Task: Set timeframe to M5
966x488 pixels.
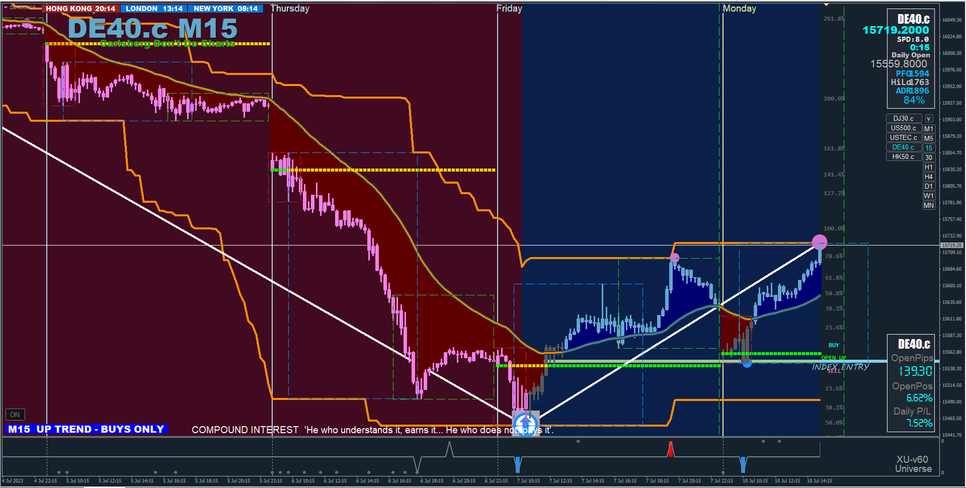Action: click(x=929, y=138)
